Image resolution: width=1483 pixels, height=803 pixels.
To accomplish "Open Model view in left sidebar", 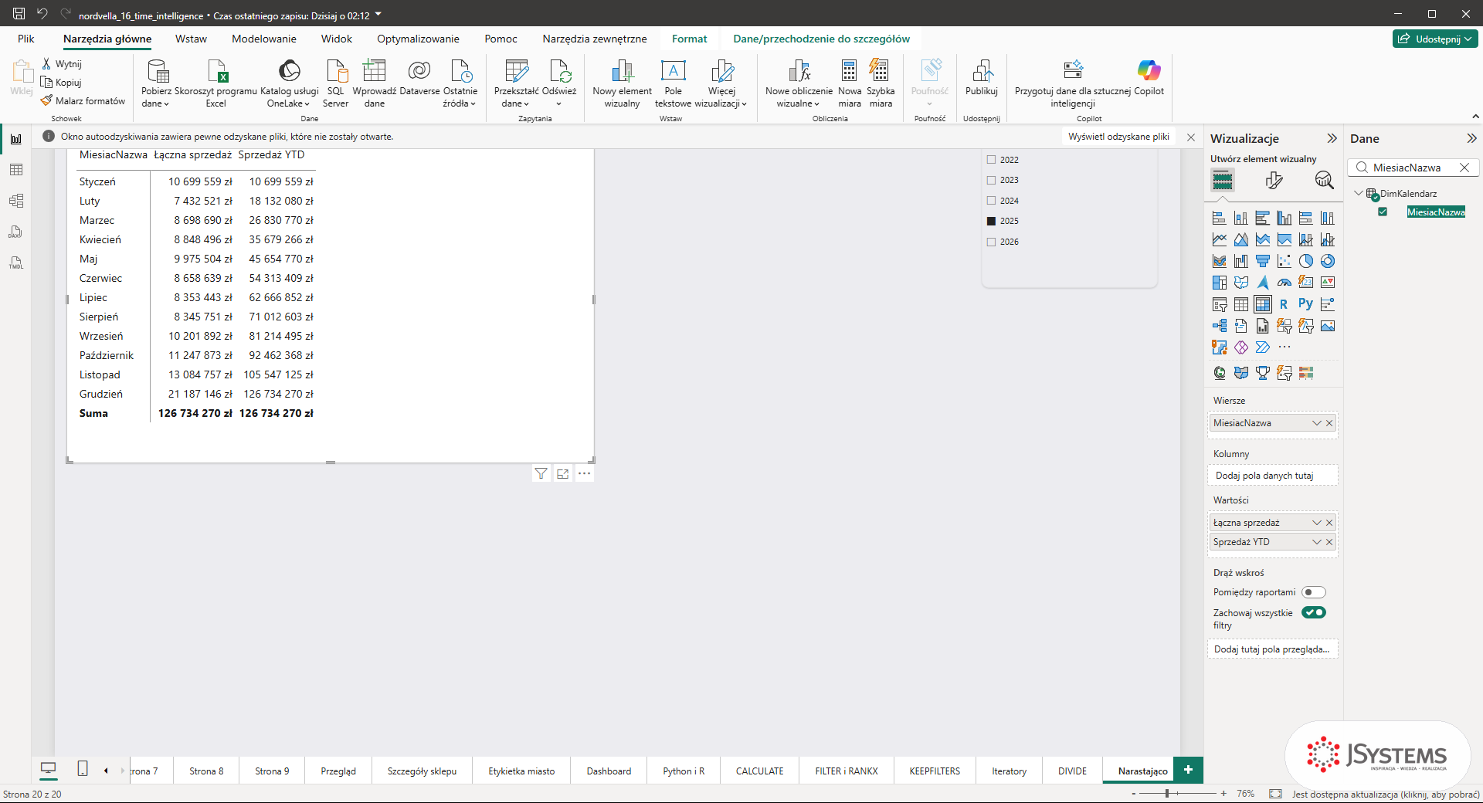I will click(x=15, y=201).
